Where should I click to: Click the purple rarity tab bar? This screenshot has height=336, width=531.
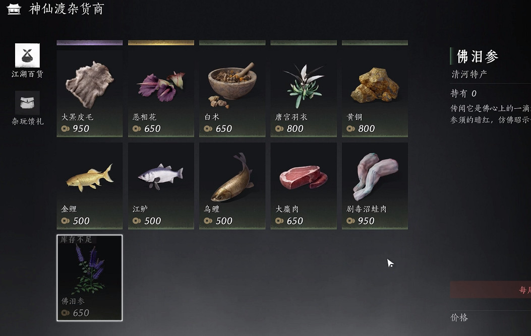pyautogui.click(x=89, y=43)
